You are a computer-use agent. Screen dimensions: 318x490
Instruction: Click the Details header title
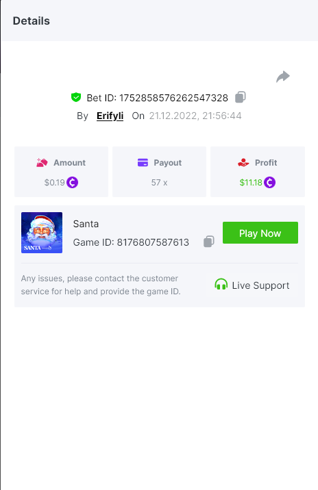pos(32,21)
